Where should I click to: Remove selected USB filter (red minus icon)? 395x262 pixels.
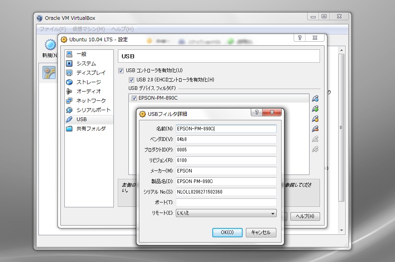tap(315, 129)
